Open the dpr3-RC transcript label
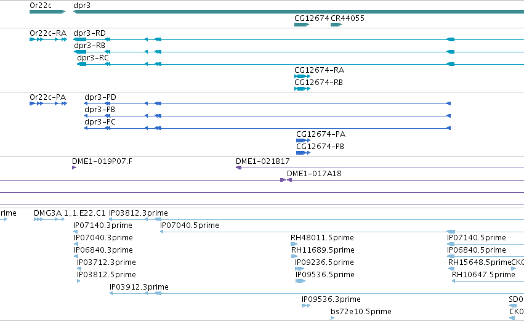 [x=93, y=58]
